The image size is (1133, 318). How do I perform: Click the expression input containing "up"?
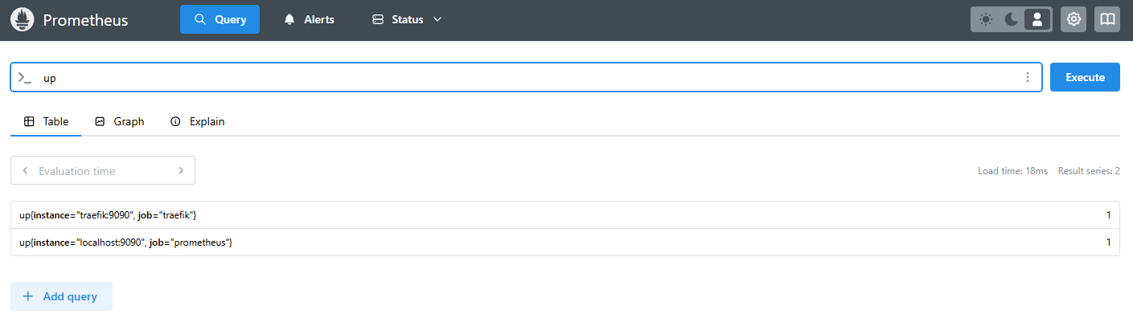[x=526, y=78]
